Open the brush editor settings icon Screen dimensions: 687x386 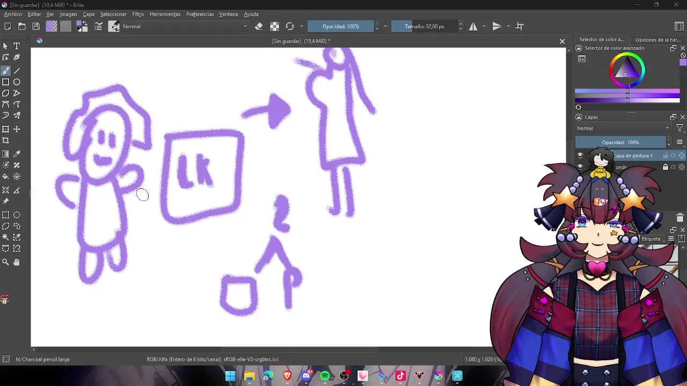pos(99,26)
